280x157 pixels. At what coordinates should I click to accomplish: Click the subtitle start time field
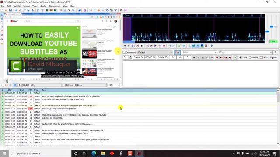tap(138, 58)
